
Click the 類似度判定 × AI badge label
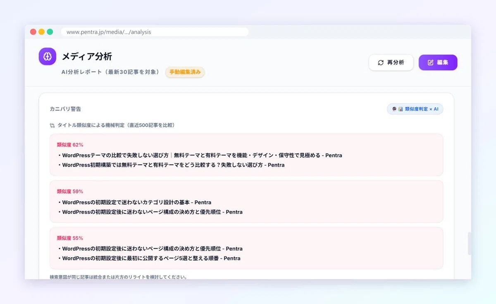[x=422, y=109]
